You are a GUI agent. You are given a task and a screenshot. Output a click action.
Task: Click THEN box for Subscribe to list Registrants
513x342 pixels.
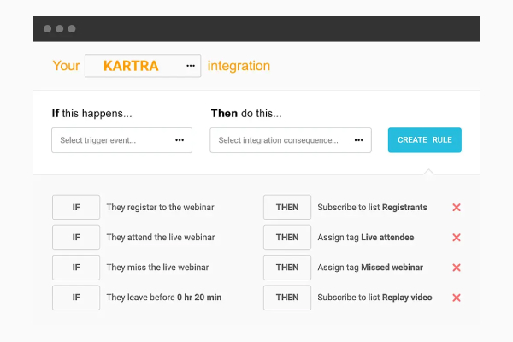pyautogui.click(x=287, y=207)
